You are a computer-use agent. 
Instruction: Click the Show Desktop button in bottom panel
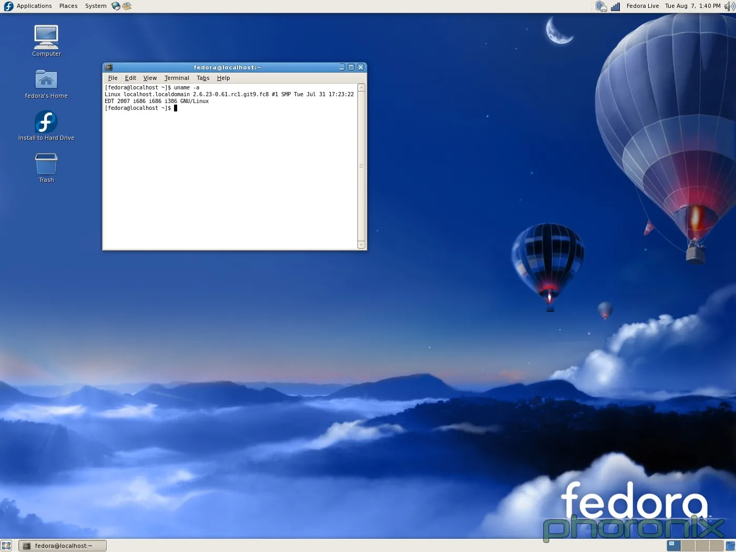tap(6, 546)
